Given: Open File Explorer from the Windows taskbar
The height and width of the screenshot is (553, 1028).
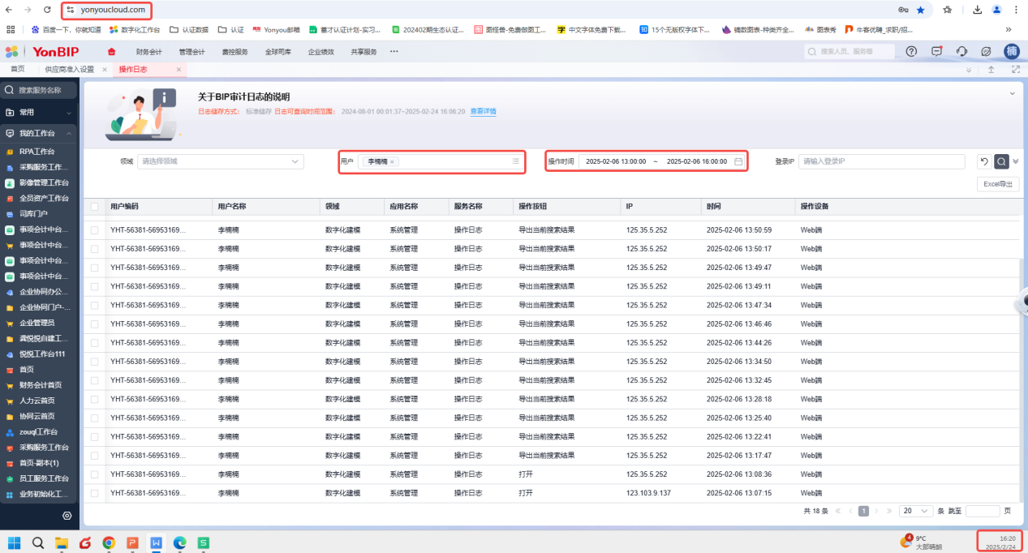Looking at the screenshot, I should (x=62, y=542).
